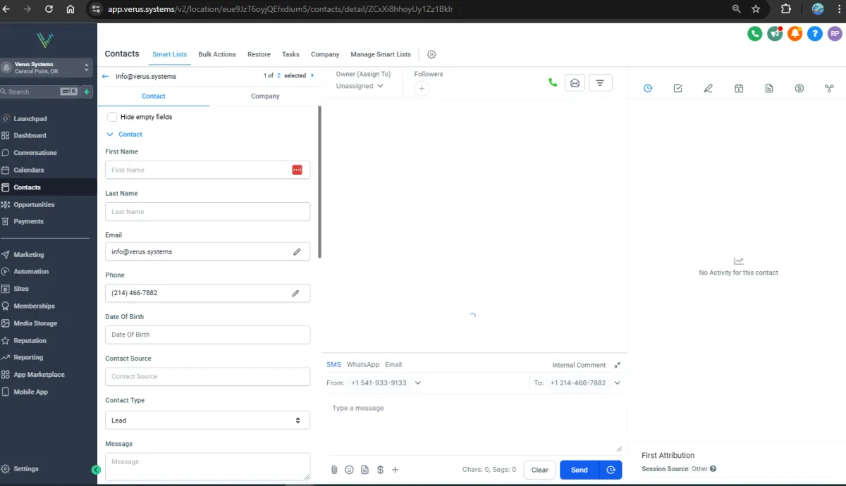The image size is (846, 486).
Task: Open the Manage Smart Lists tab
Action: click(381, 54)
